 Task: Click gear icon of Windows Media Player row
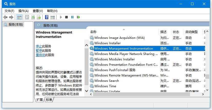coord(92,54)
